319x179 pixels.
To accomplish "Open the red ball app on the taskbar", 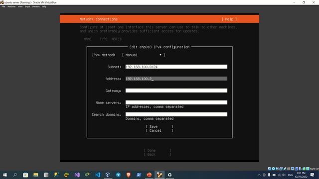I will (x=149, y=175).
